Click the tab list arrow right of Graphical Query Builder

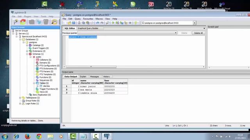pyautogui.click(x=204, y=28)
